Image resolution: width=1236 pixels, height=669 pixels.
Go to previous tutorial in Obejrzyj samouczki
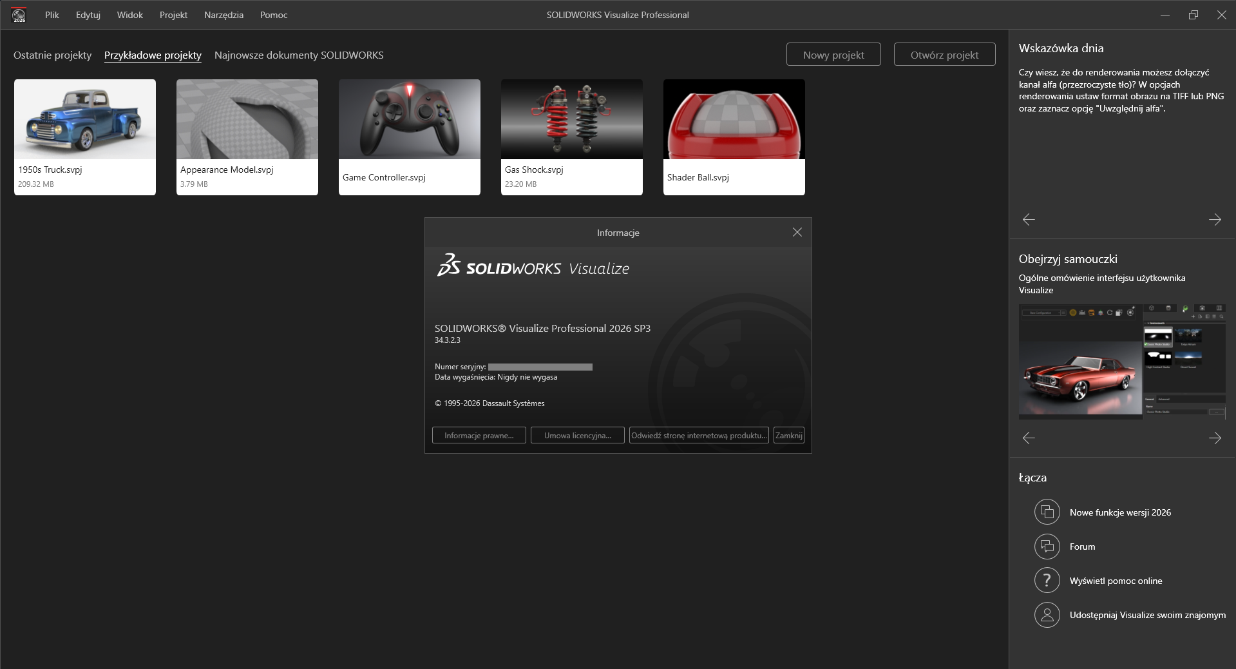click(x=1029, y=438)
